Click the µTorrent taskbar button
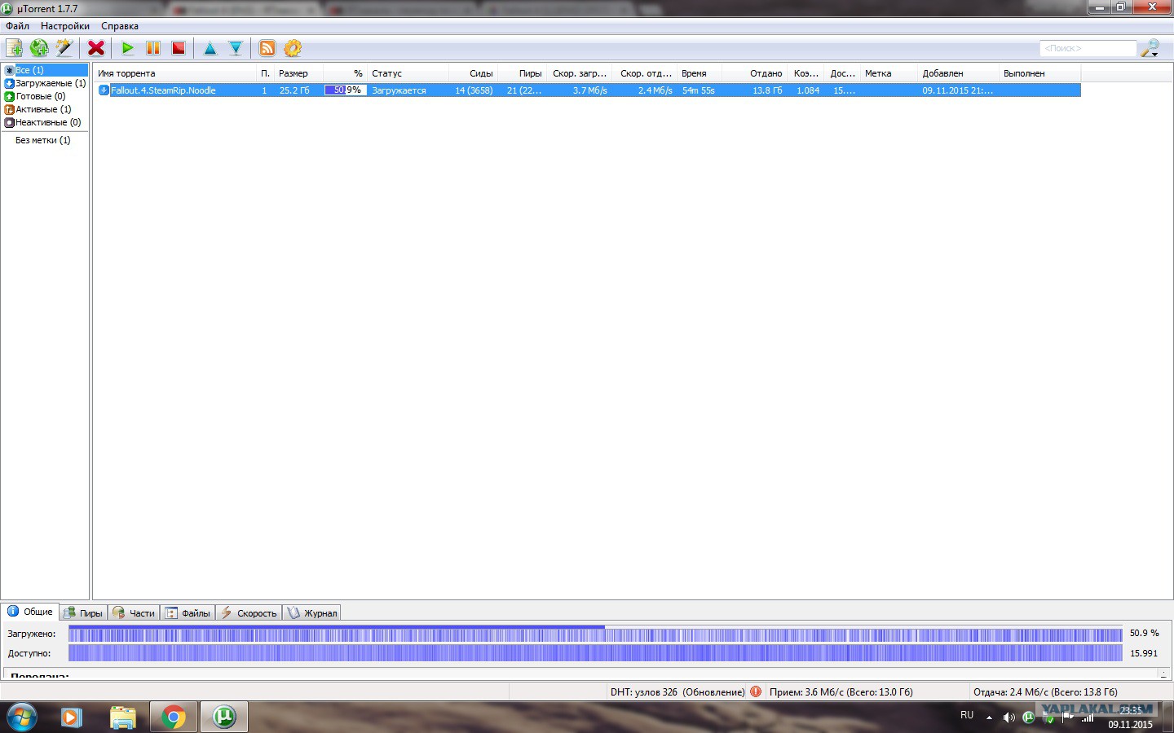 224,718
